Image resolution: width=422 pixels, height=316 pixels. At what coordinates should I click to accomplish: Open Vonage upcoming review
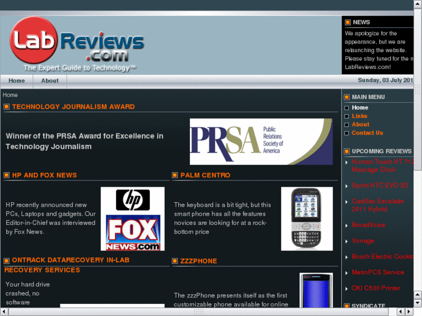tap(363, 241)
